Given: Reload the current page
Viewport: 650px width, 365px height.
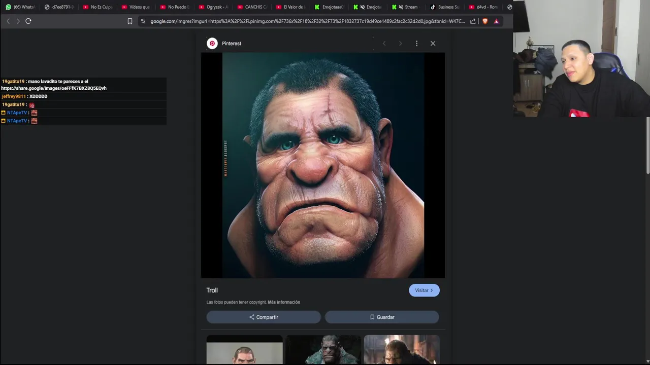Looking at the screenshot, I should click(x=28, y=21).
